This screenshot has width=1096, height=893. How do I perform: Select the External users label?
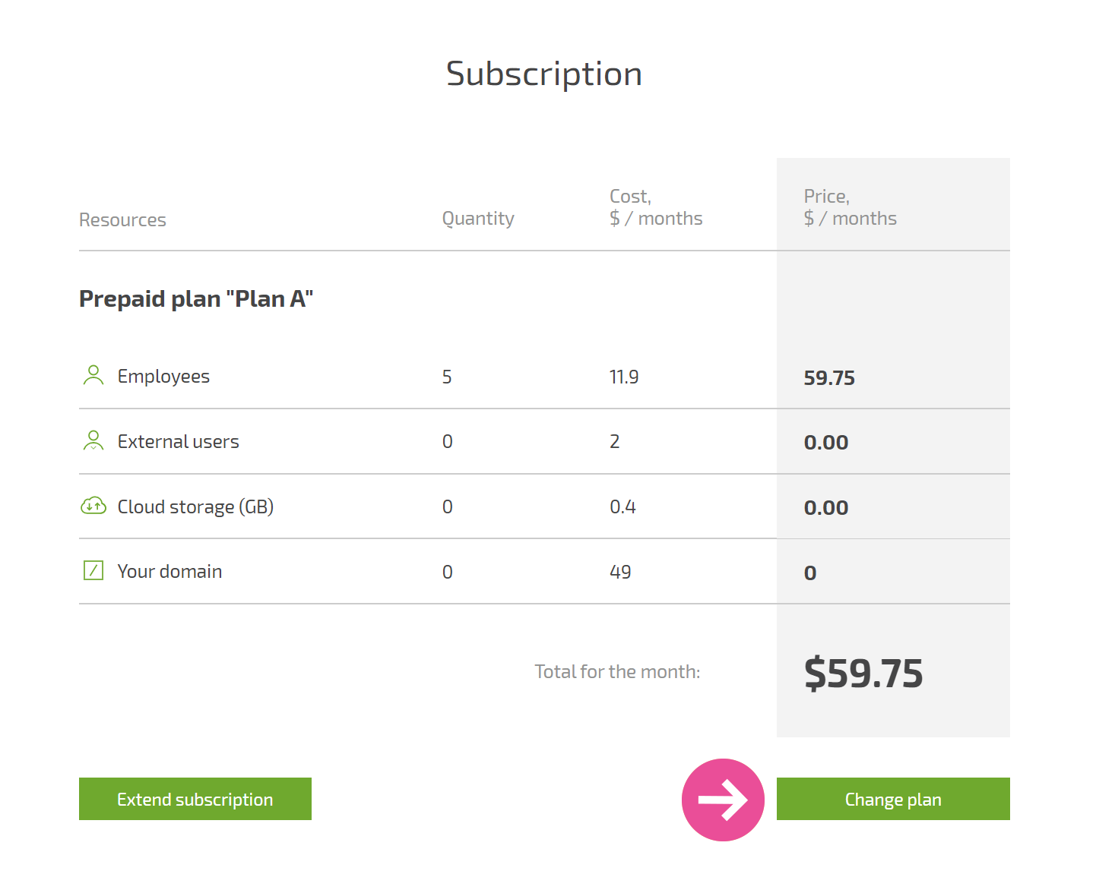tap(178, 441)
